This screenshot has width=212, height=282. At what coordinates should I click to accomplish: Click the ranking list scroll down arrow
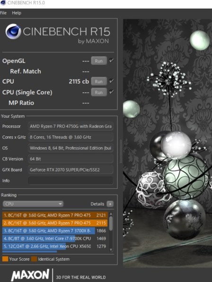[111, 250]
